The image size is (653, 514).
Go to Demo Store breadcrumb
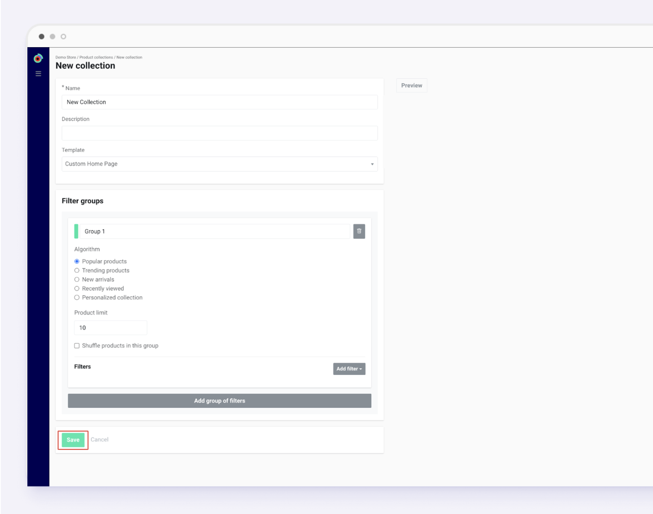66,57
